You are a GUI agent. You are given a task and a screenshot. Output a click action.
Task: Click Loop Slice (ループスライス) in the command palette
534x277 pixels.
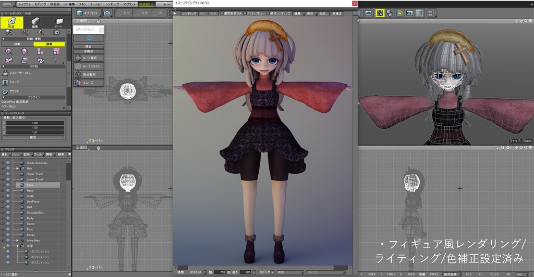pos(89,66)
